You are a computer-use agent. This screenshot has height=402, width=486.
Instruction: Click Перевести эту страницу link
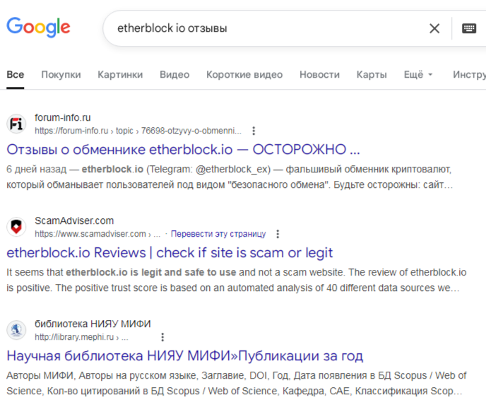[218, 234]
